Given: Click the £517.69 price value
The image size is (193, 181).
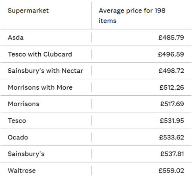Looking at the screenshot, I should [x=172, y=104].
